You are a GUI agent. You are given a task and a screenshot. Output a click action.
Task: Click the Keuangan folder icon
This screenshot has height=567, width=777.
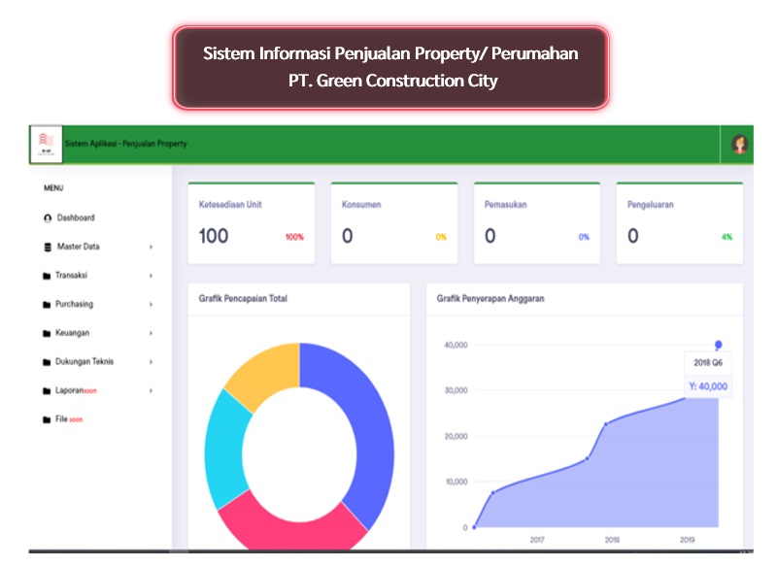click(47, 333)
